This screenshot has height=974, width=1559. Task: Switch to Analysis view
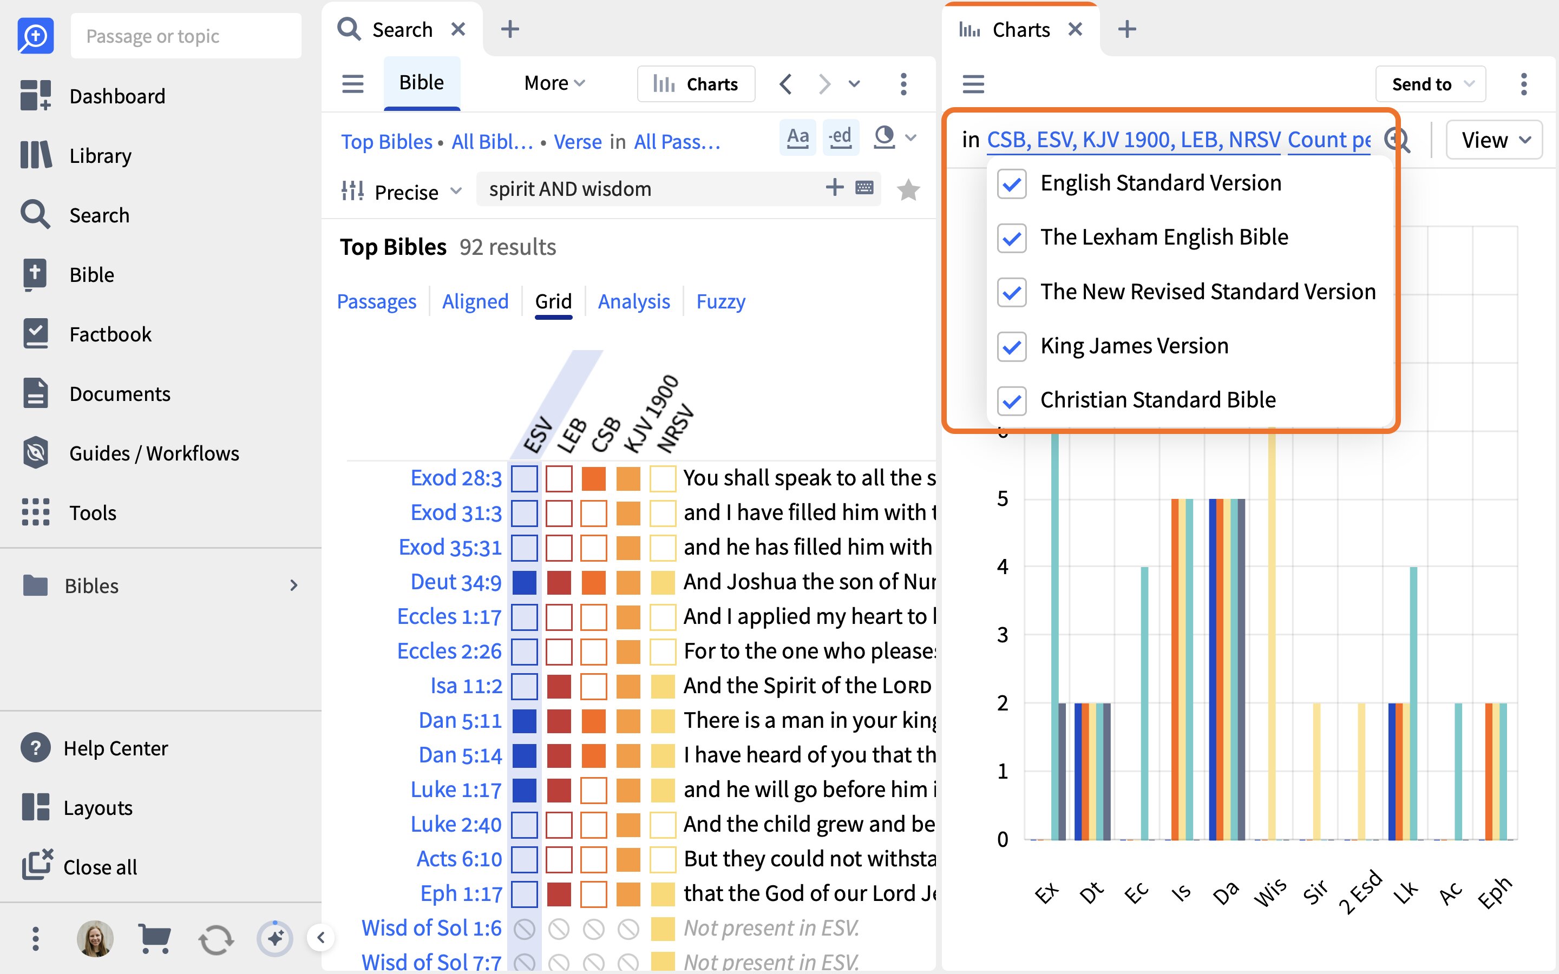(634, 301)
